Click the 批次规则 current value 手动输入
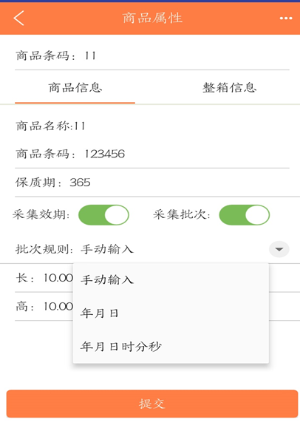300x425 pixels. [x=107, y=249]
